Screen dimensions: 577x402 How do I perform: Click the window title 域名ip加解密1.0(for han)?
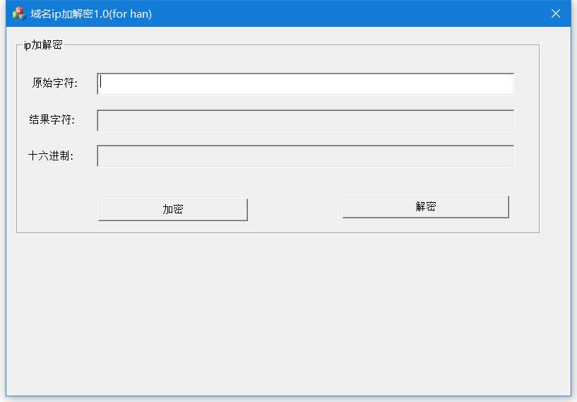point(91,14)
